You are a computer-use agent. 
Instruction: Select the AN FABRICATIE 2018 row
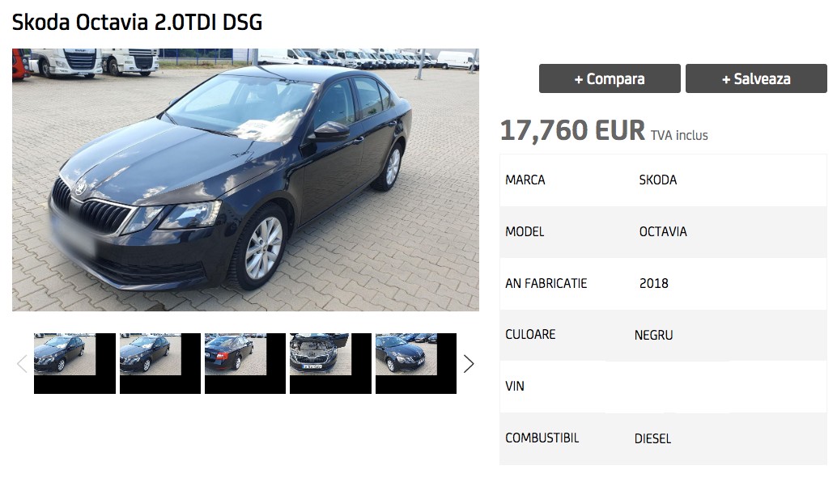tap(663, 284)
